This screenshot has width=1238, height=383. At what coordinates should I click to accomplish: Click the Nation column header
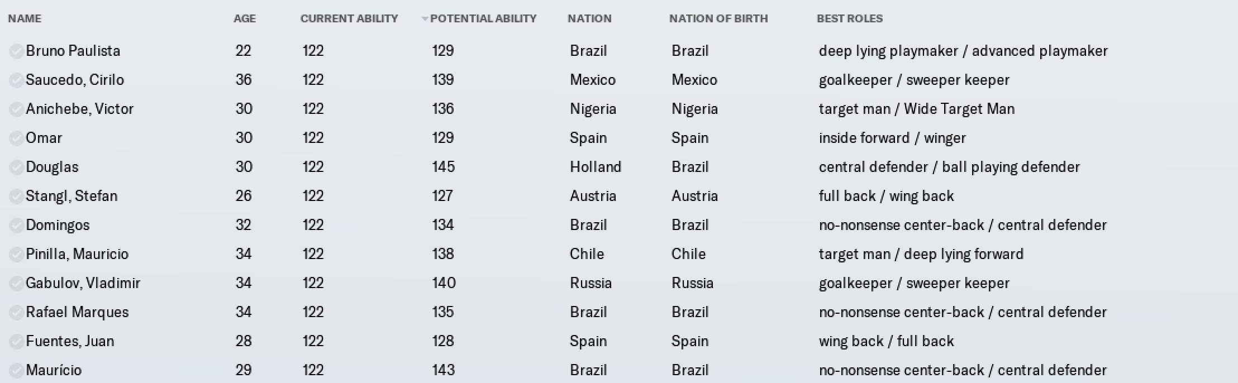coord(589,18)
